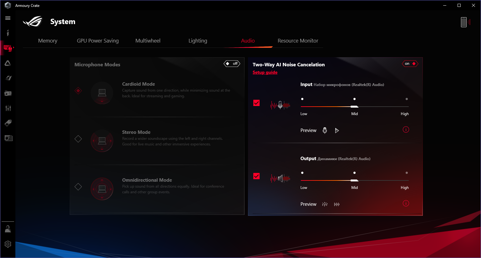Click the ROG logo beside System
Image resolution: width=481 pixels, height=258 pixels.
33,22
